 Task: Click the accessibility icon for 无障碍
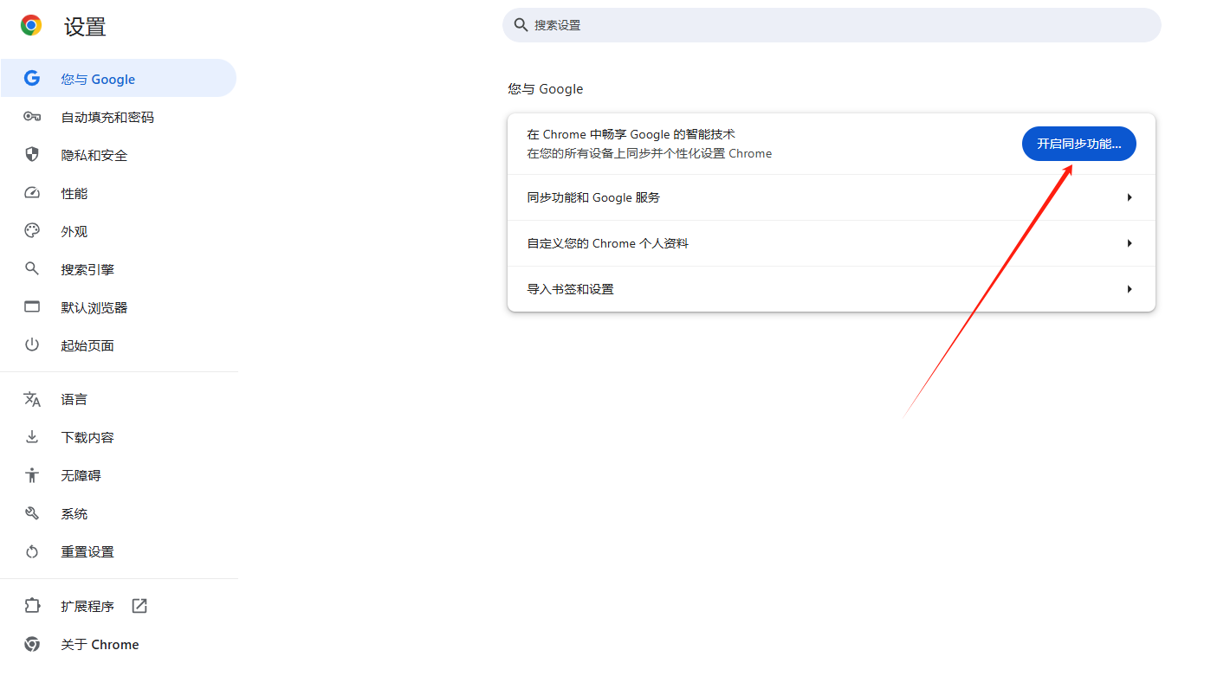point(32,475)
